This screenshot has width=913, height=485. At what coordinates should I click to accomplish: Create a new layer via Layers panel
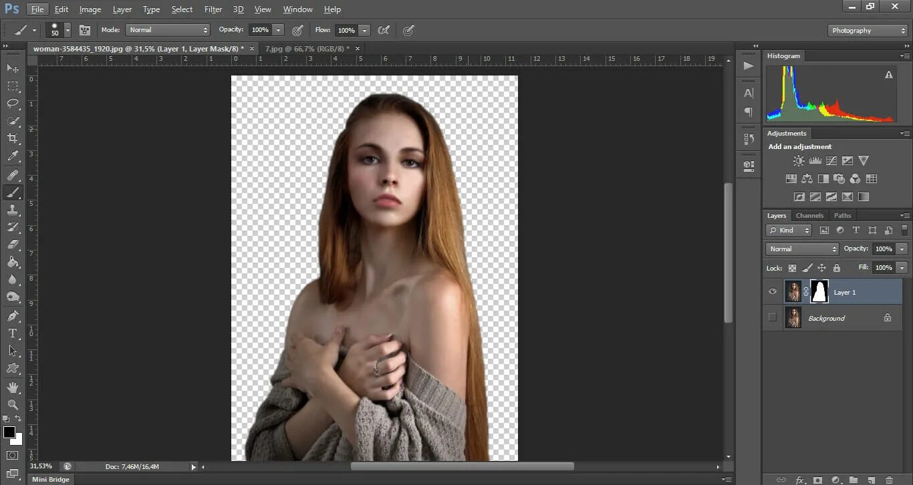[x=872, y=480]
